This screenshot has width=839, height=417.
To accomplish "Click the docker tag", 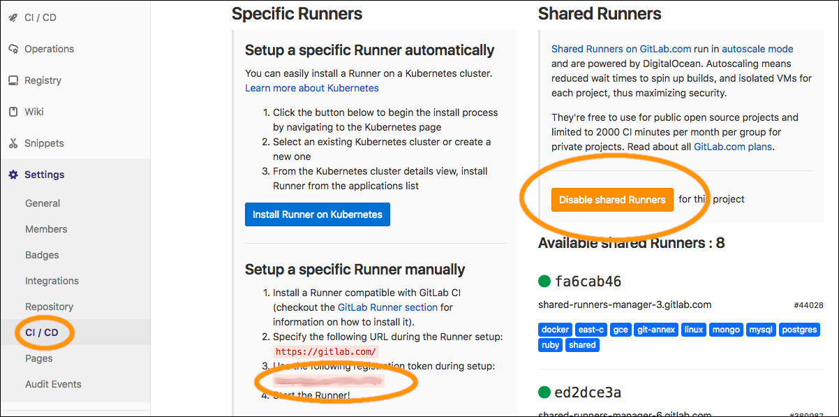I will click(x=556, y=330).
